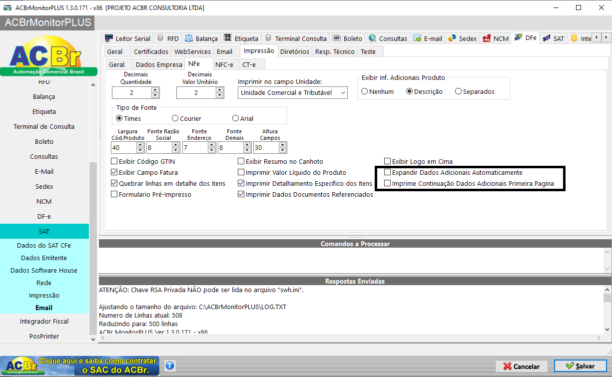Click Fonte Demais spinner arrows
The height and width of the screenshot is (377, 612).
point(247,147)
